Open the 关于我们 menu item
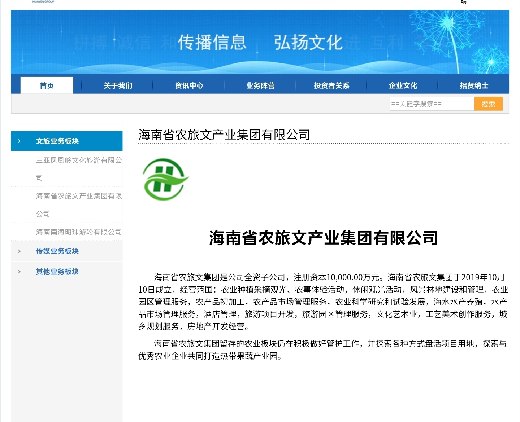Screen dimensions: 520x422 (x=118, y=85)
